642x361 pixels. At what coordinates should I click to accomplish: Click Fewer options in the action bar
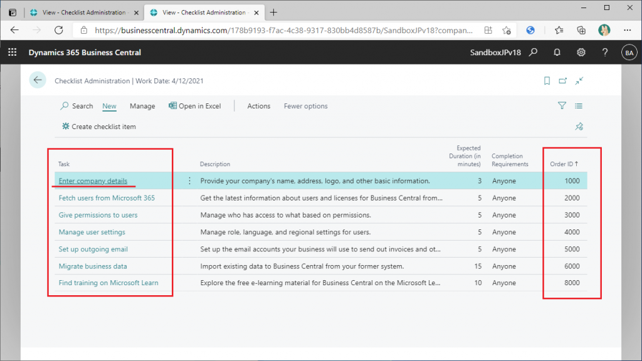pos(306,106)
